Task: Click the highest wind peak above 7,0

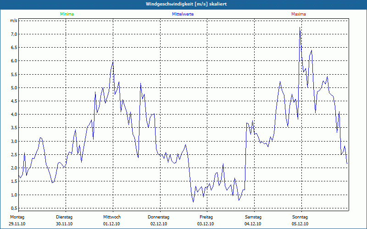Action: 300,27
